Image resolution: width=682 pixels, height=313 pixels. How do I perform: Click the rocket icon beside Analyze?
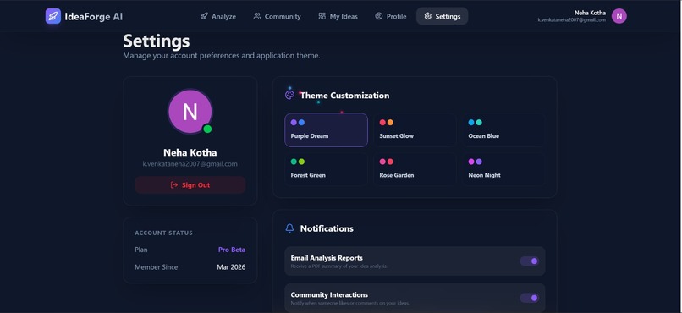click(x=204, y=16)
